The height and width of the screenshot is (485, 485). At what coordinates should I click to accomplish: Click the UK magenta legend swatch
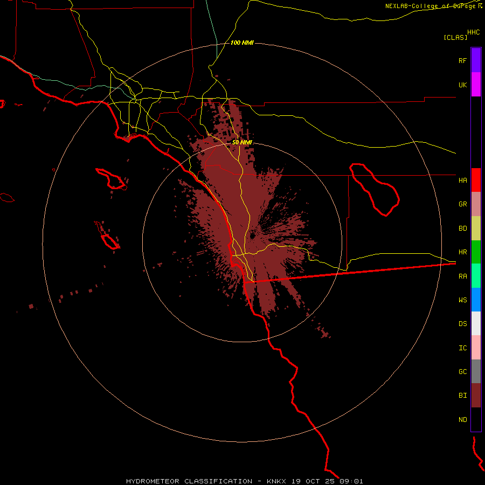click(476, 85)
